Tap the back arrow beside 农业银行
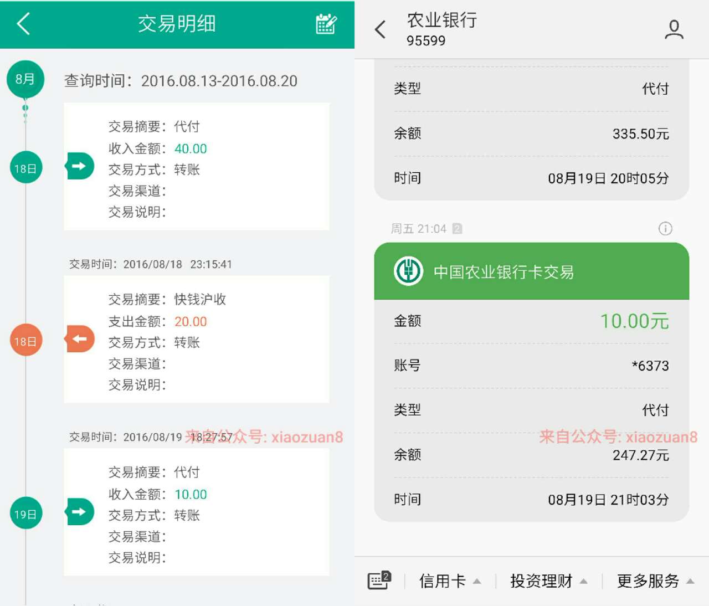The width and height of the screenshot is (709, 606). (x=380, y=29)
